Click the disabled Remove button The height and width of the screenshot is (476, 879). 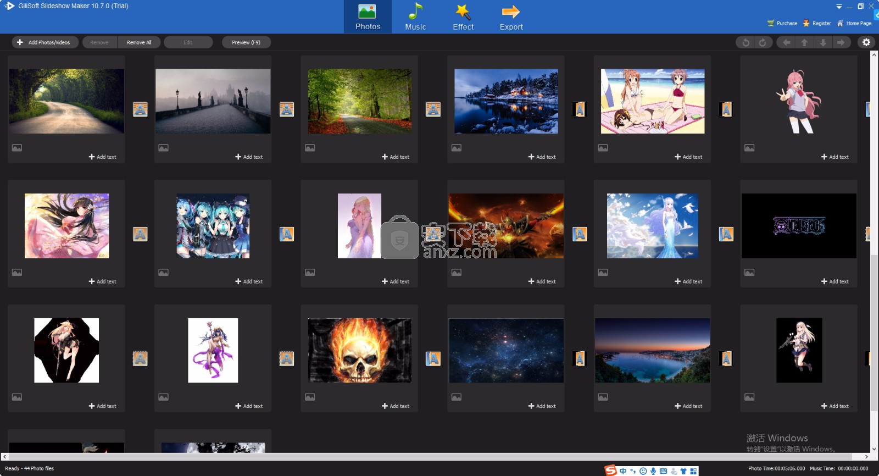99,42
